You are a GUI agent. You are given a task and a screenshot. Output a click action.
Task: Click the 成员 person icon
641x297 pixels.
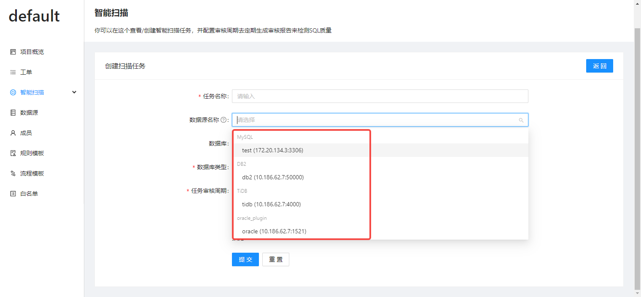(13, 133)
